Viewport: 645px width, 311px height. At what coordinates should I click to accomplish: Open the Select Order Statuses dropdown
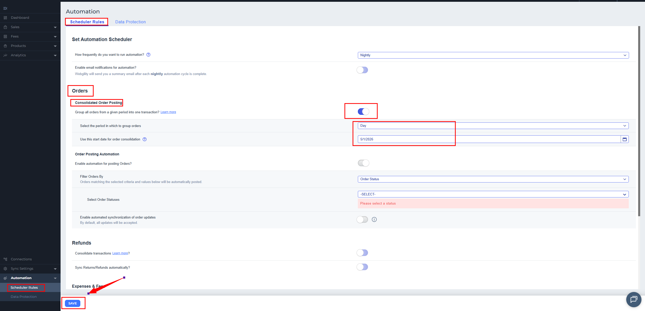pyautogui.click(x=493, y=194)
